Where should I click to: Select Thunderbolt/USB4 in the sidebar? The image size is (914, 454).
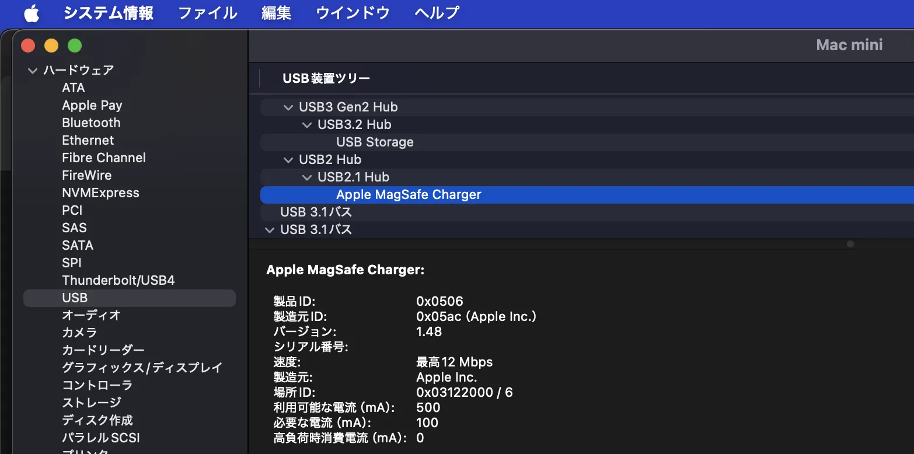pos(118,280)
